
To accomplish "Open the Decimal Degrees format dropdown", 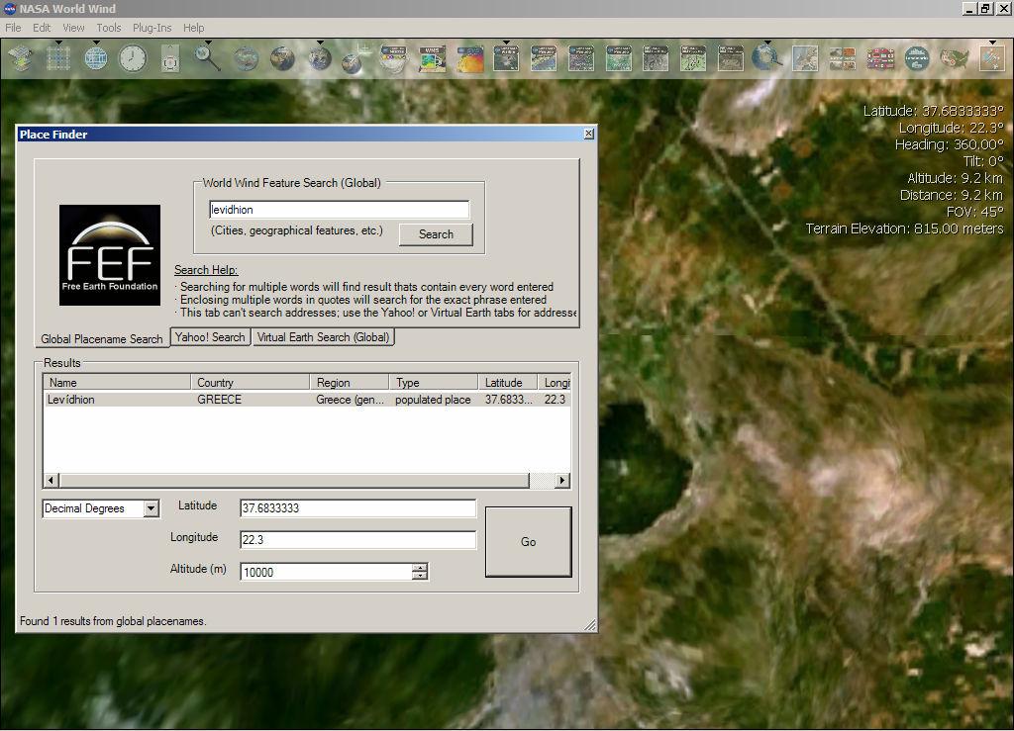I will pos(151,508).
